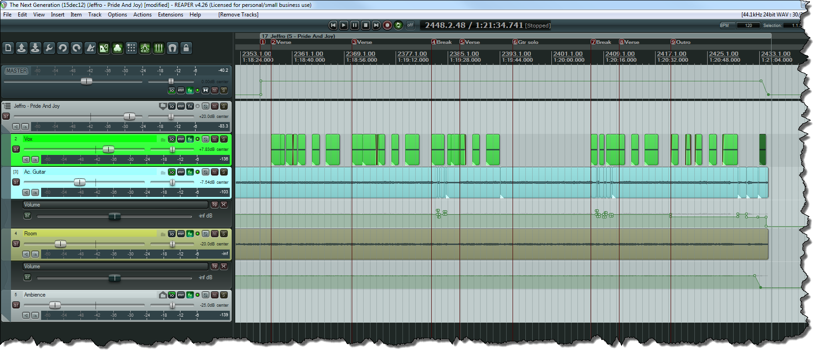This screenshot has width=820, height=356.
Task: Start playback with the Play button
Action: tap(344, 25)
